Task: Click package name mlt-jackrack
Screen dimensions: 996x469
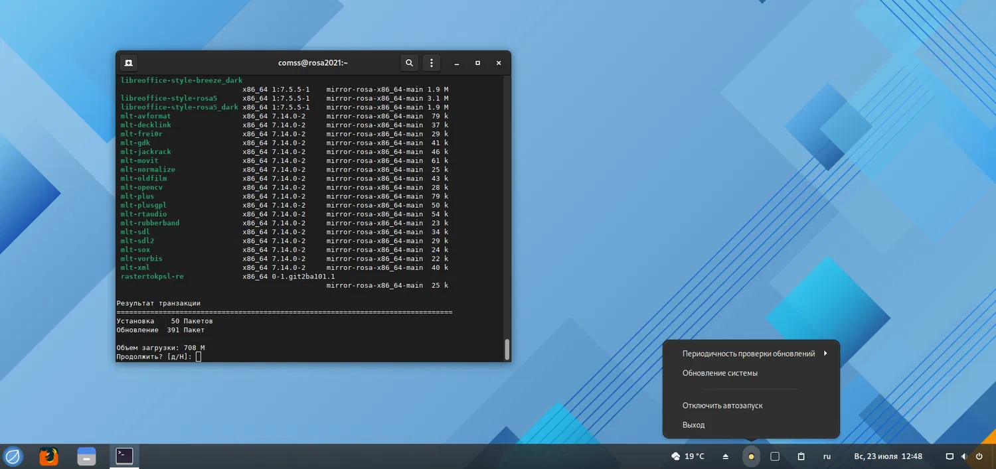Action: [145, 152]
